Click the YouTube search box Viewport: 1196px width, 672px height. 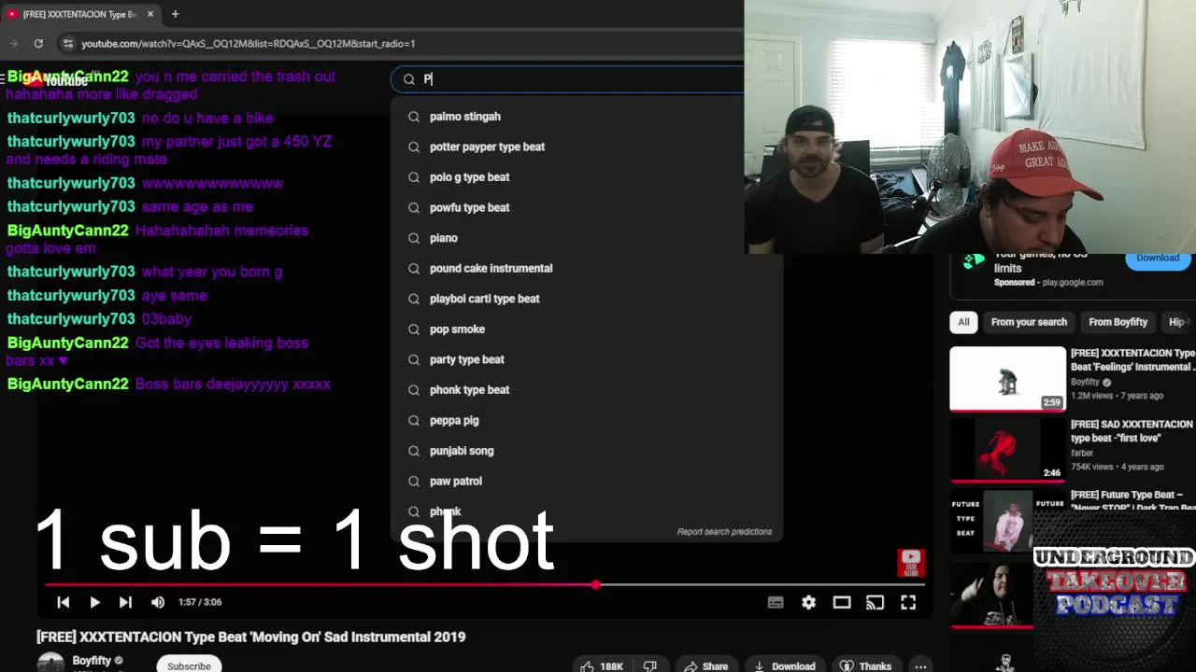(570, 79)
